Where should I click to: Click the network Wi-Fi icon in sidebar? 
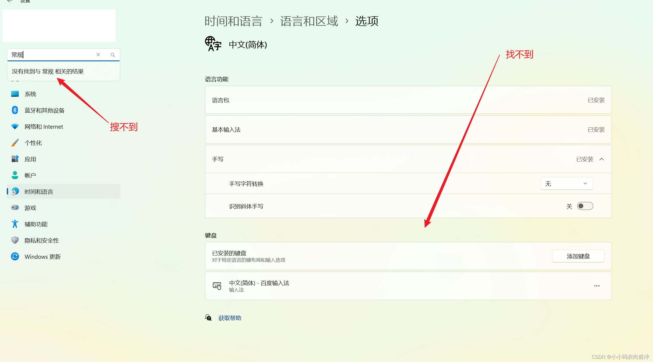(x=15, y=126)
